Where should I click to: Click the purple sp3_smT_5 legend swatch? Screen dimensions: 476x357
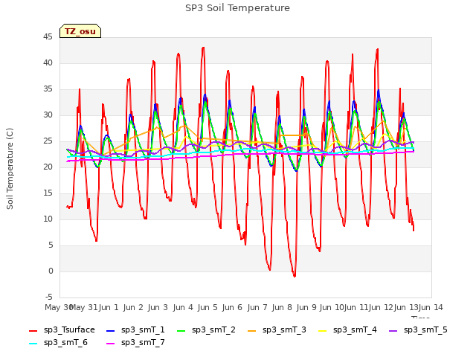coord(393,330)
